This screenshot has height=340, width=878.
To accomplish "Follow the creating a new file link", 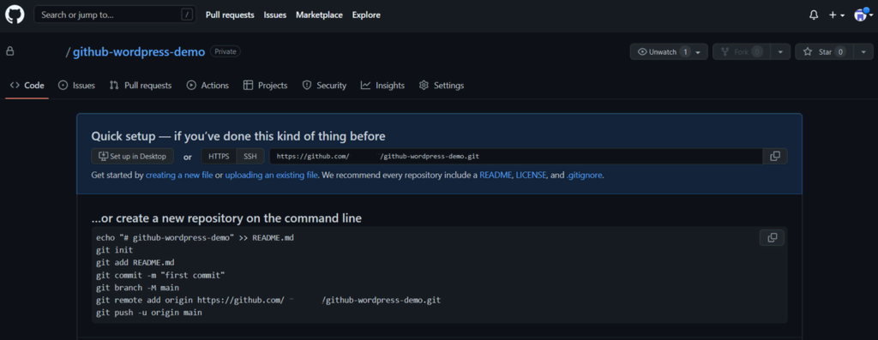I will coord(179,175).
